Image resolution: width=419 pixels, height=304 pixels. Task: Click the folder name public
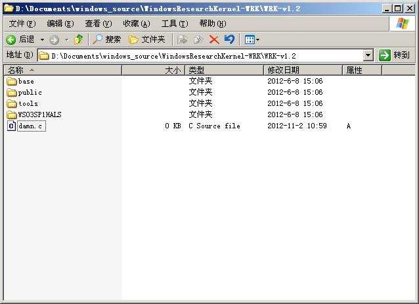pos(30,92)
